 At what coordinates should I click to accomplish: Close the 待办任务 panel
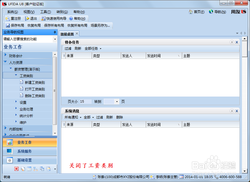(x=237, y=42)
